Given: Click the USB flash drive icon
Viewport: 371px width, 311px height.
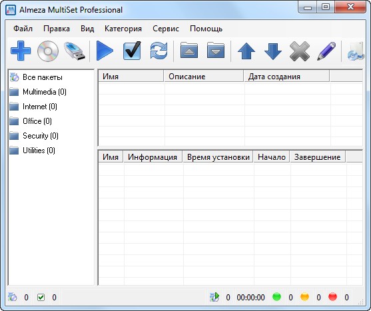Looking at the screenshot, I should pyautogui.click(x=75, y=51).
